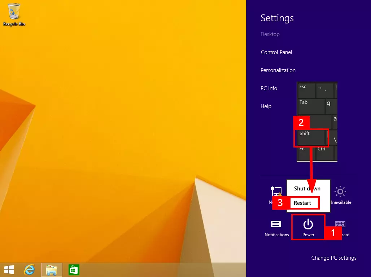
Task: Click the Windows Start button
Action: (9, 269)
